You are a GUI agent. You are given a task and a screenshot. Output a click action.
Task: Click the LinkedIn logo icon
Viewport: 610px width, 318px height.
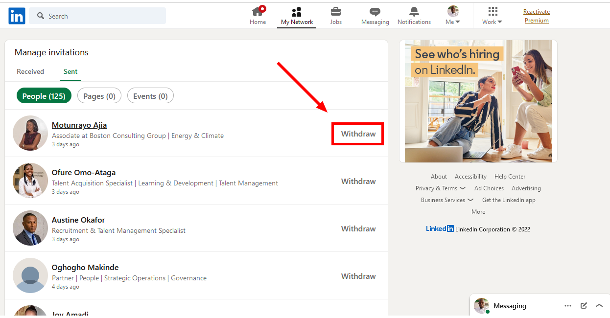click(17, 16)
